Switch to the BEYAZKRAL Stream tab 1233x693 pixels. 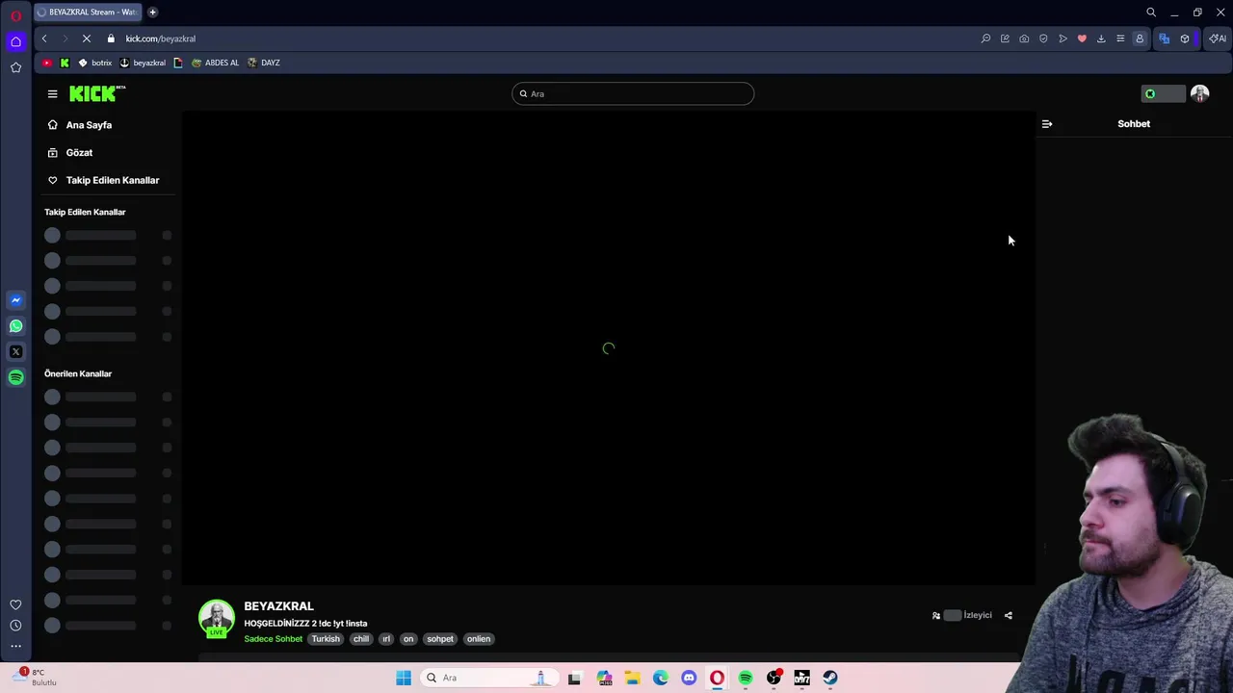click(x=87, y=13)
